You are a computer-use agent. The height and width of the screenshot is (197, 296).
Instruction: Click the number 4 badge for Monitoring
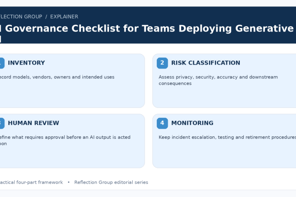tap(162, 123)
